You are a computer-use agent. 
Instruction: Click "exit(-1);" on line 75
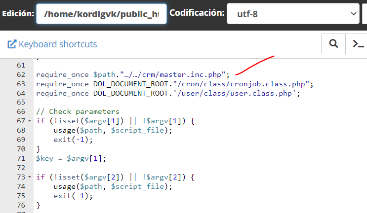[73, 196]
